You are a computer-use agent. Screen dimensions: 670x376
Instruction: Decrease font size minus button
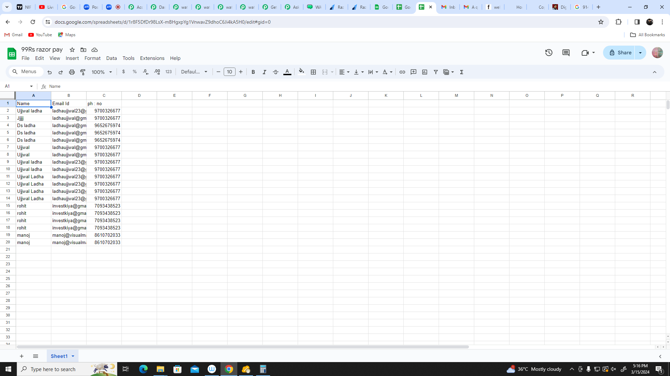coord(218,72)
